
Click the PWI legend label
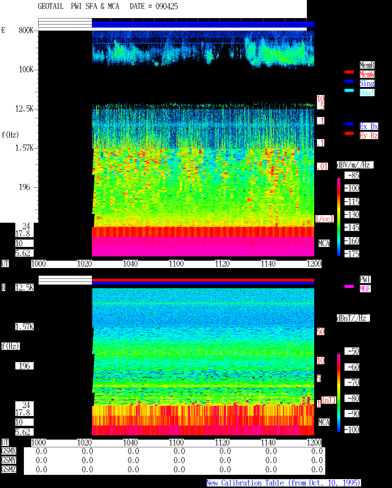click(365, 279)
